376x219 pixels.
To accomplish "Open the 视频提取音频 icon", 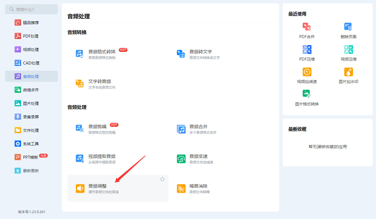I will point(80,159).
